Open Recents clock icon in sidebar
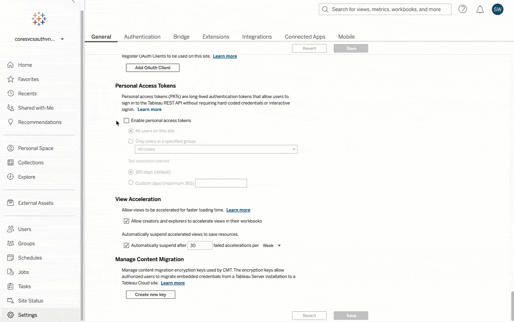This screenshot has height=322, width=514. [11, 93]
